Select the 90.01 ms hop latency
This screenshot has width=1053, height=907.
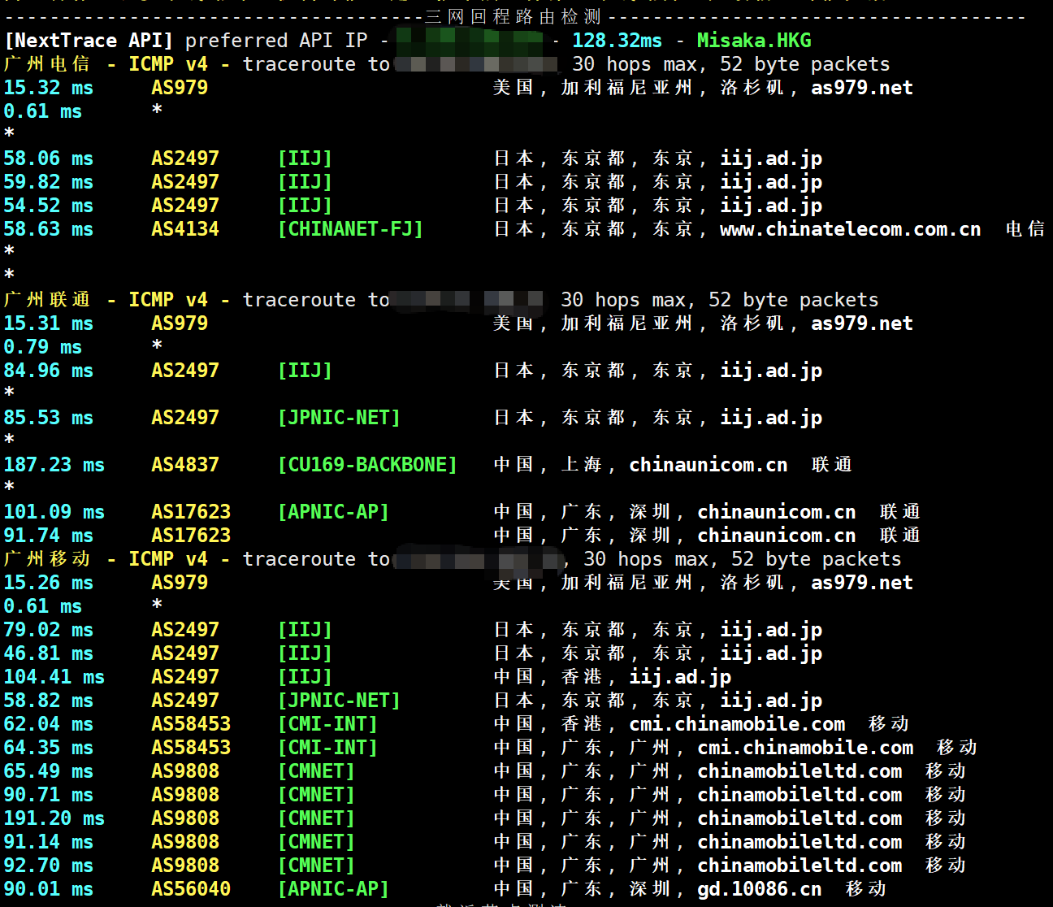coord(49,889)
